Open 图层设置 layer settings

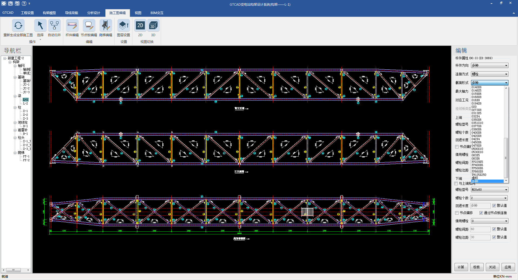click(x=123, y=26)
